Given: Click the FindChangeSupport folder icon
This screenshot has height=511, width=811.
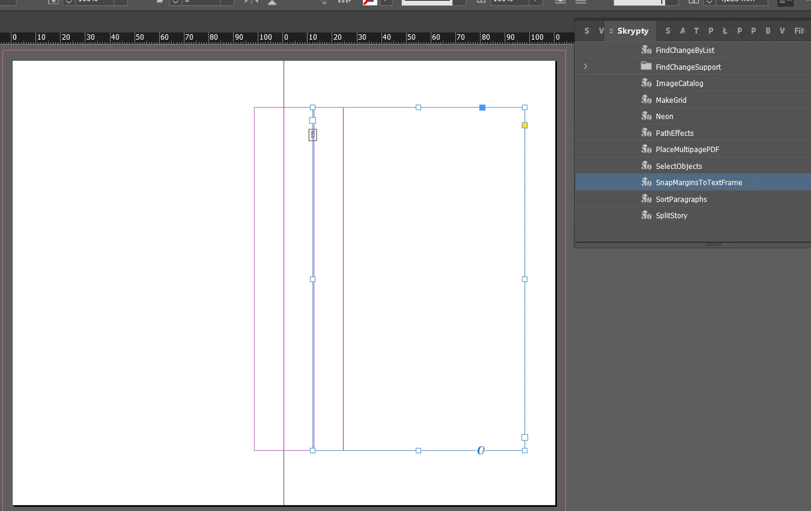Looking at the screenshot, I should pyautogui.click(x=646, y=66).
